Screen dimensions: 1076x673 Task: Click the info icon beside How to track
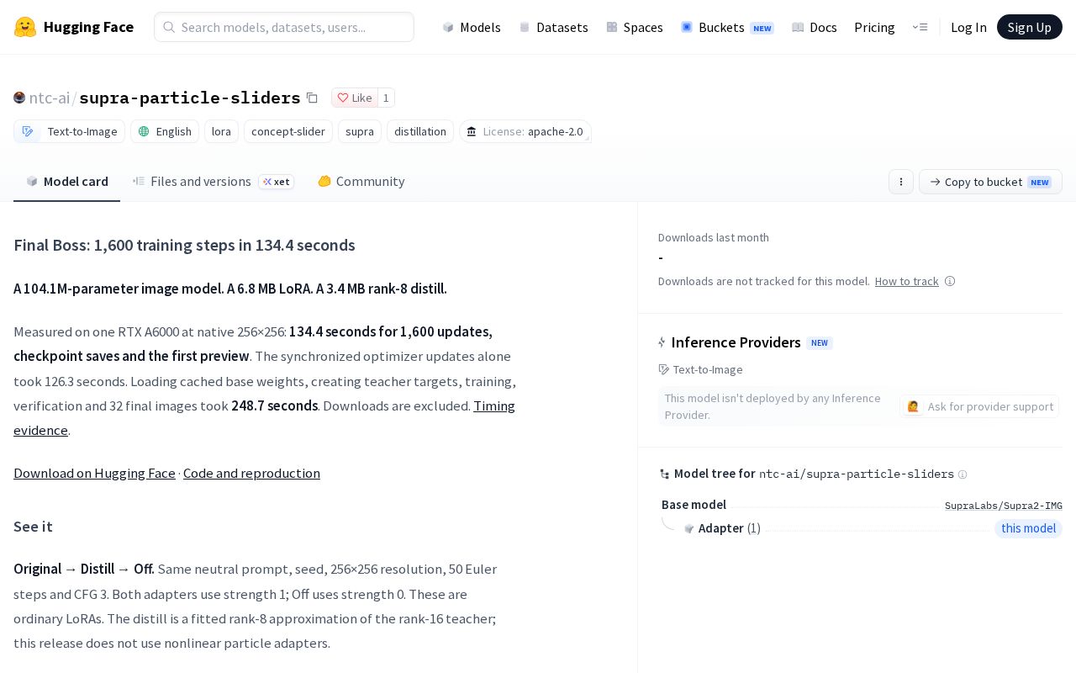click(x=950, y=281)
